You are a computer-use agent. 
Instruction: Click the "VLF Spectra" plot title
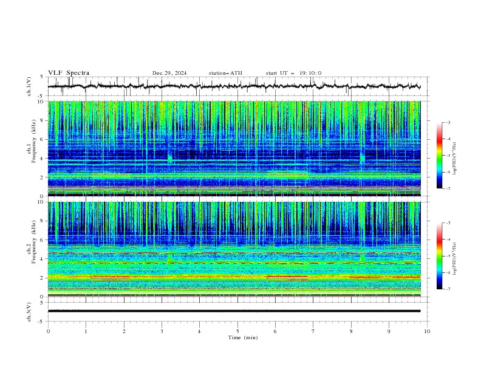click(69, 73)
